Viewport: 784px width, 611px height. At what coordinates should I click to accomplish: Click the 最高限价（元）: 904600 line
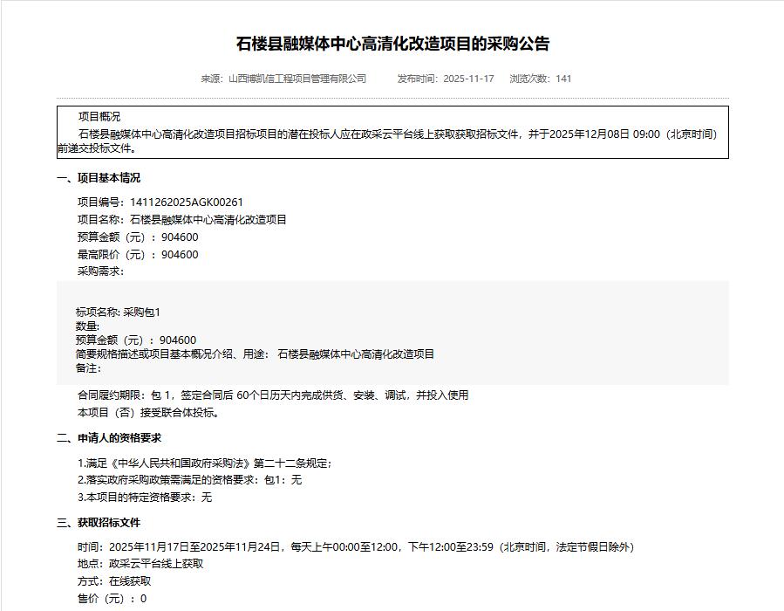coord(138,255)
